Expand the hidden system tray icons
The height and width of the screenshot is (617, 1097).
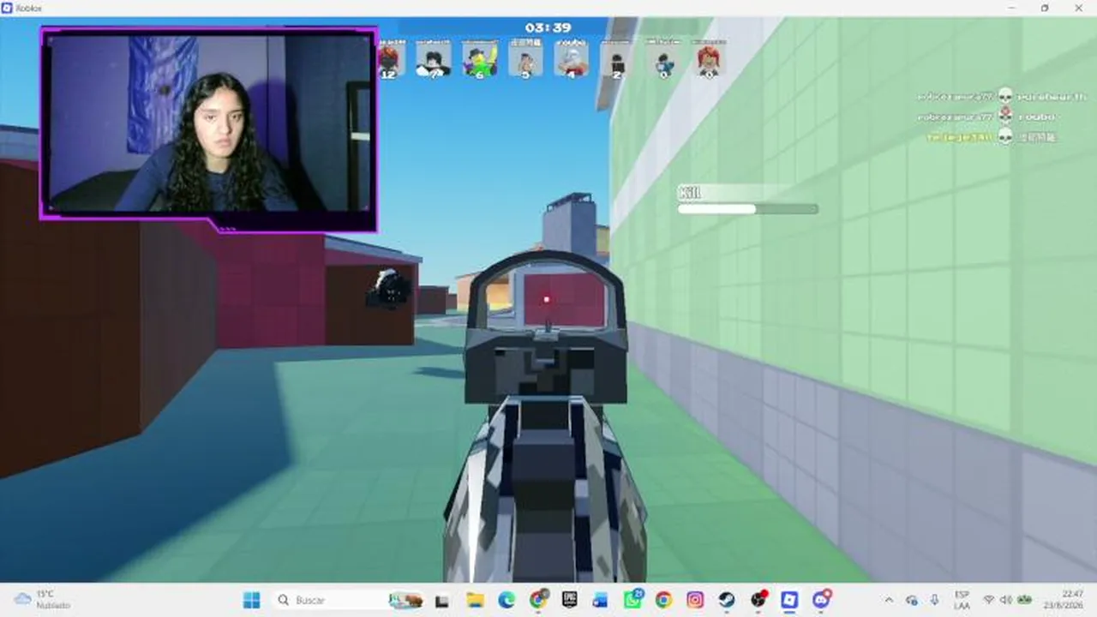point(889,600)
